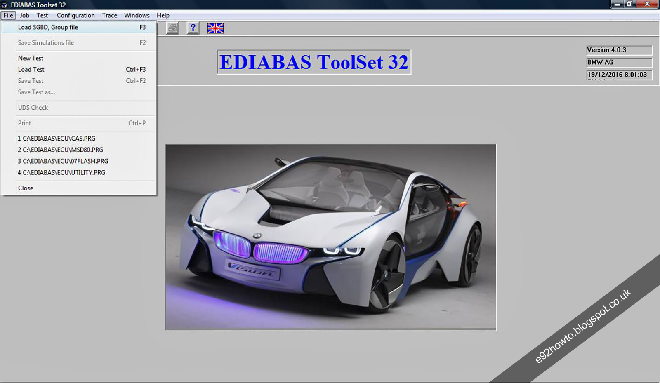Open recent file MSD80.PRG
The image size is (660, 383).
[x=78, y=150]
